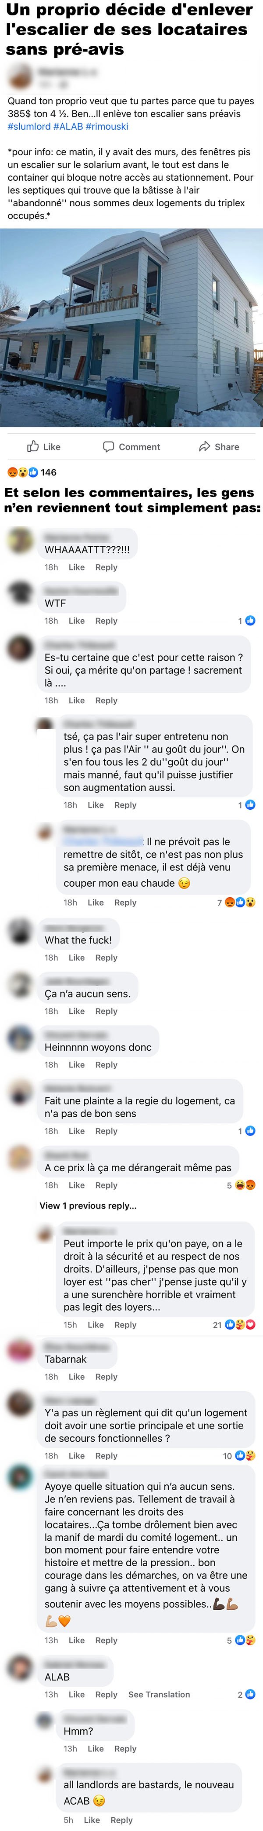Expand View 1 previous reply
This screenshot has height=1831, width=263.
(88, 1206)
